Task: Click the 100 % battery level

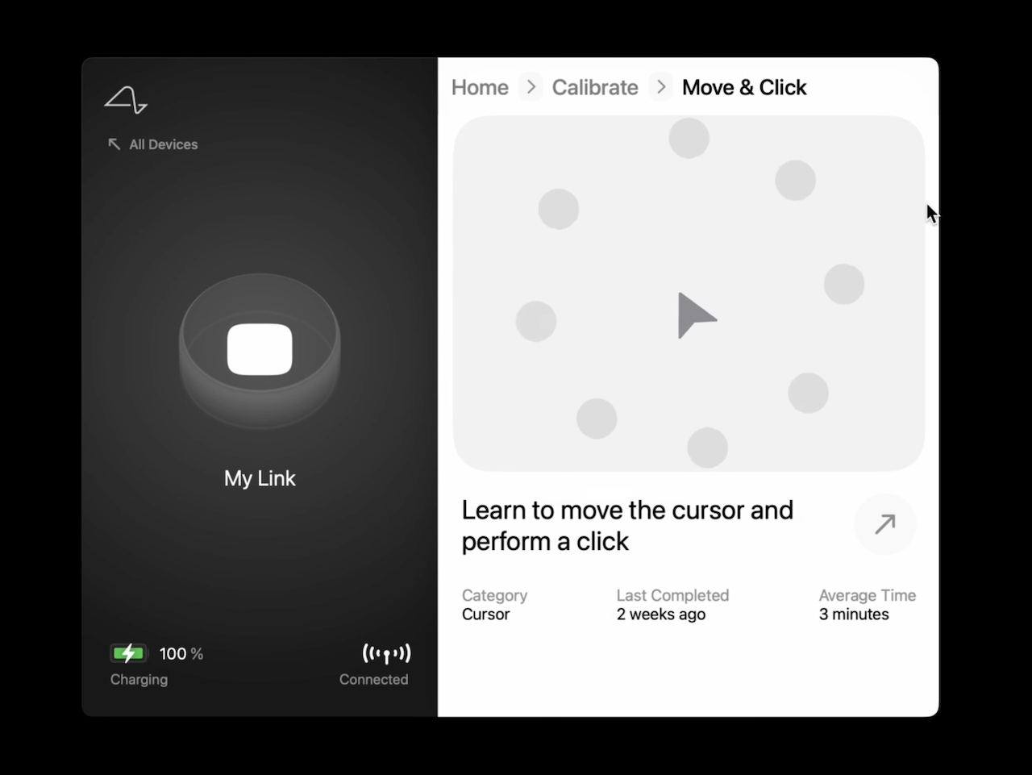Action: (x=181, y=654)
